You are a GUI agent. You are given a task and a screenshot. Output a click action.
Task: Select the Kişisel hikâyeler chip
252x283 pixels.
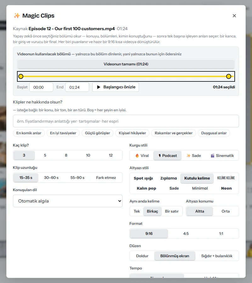[x=132, y=133]
